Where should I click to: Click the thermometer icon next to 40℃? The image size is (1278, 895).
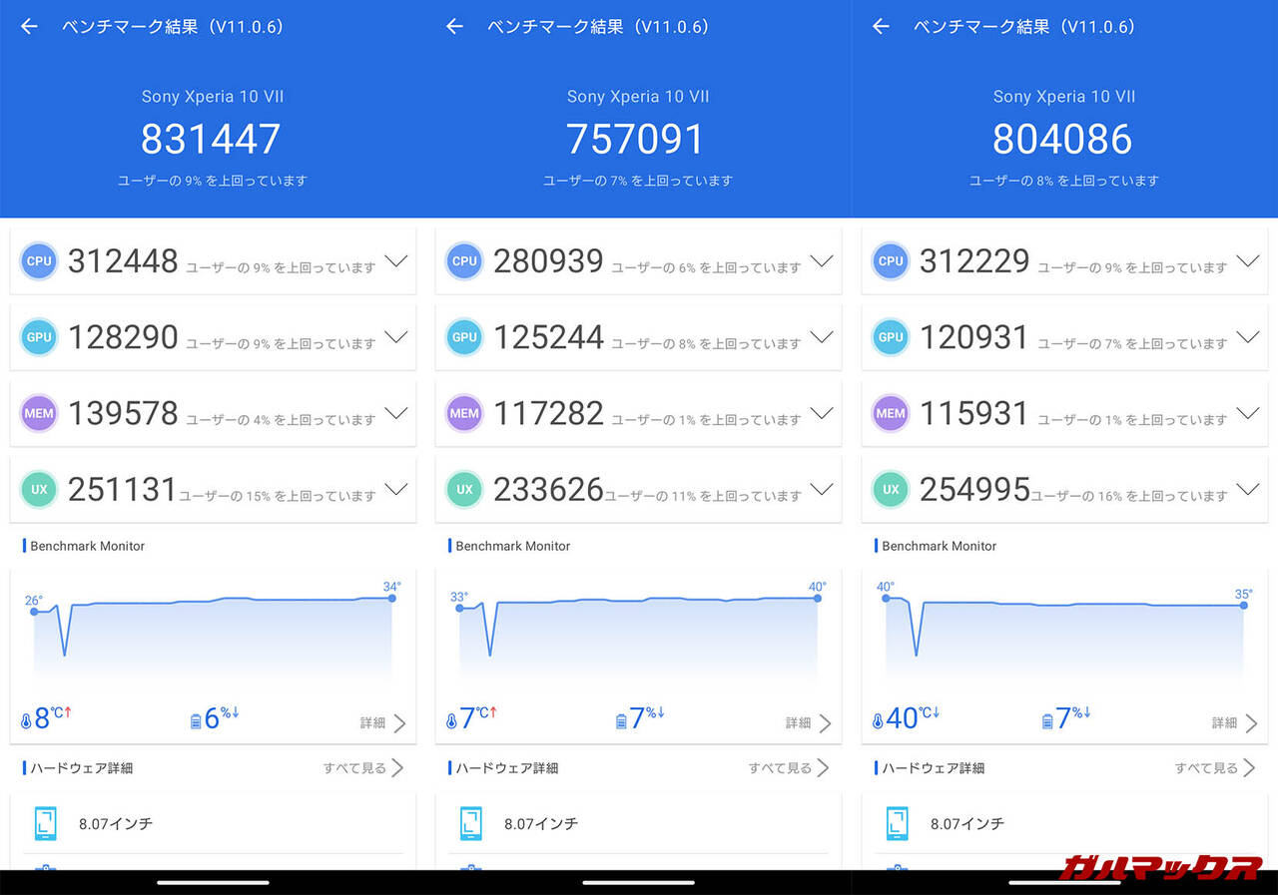pos(878,720)
